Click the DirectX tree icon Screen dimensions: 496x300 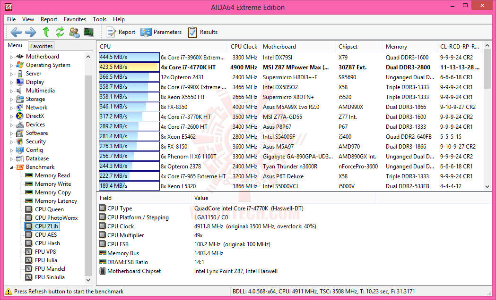pyautogui.click(x=19, y=116)
